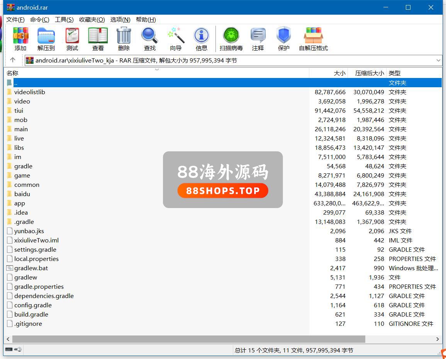Click the 删除 (Delete) recycle bin icon
The width and height of the screenshot is (446, 359).
124,39
